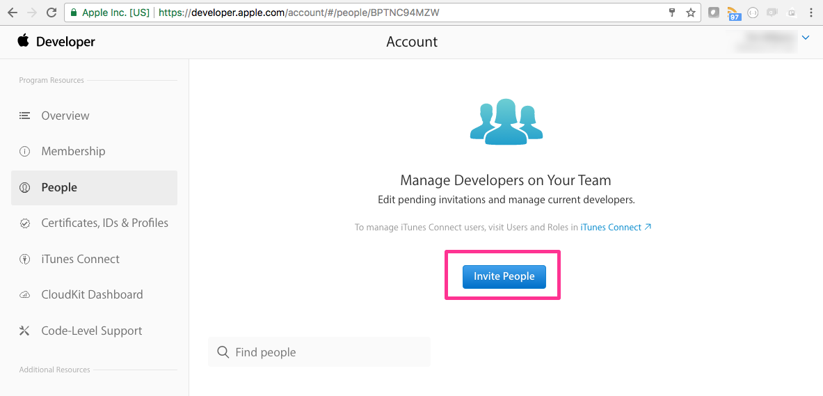The width and height of the screenshot is (823, 396).
Task: Click the circular braces extension icon
Action: [x=753, y=13]
